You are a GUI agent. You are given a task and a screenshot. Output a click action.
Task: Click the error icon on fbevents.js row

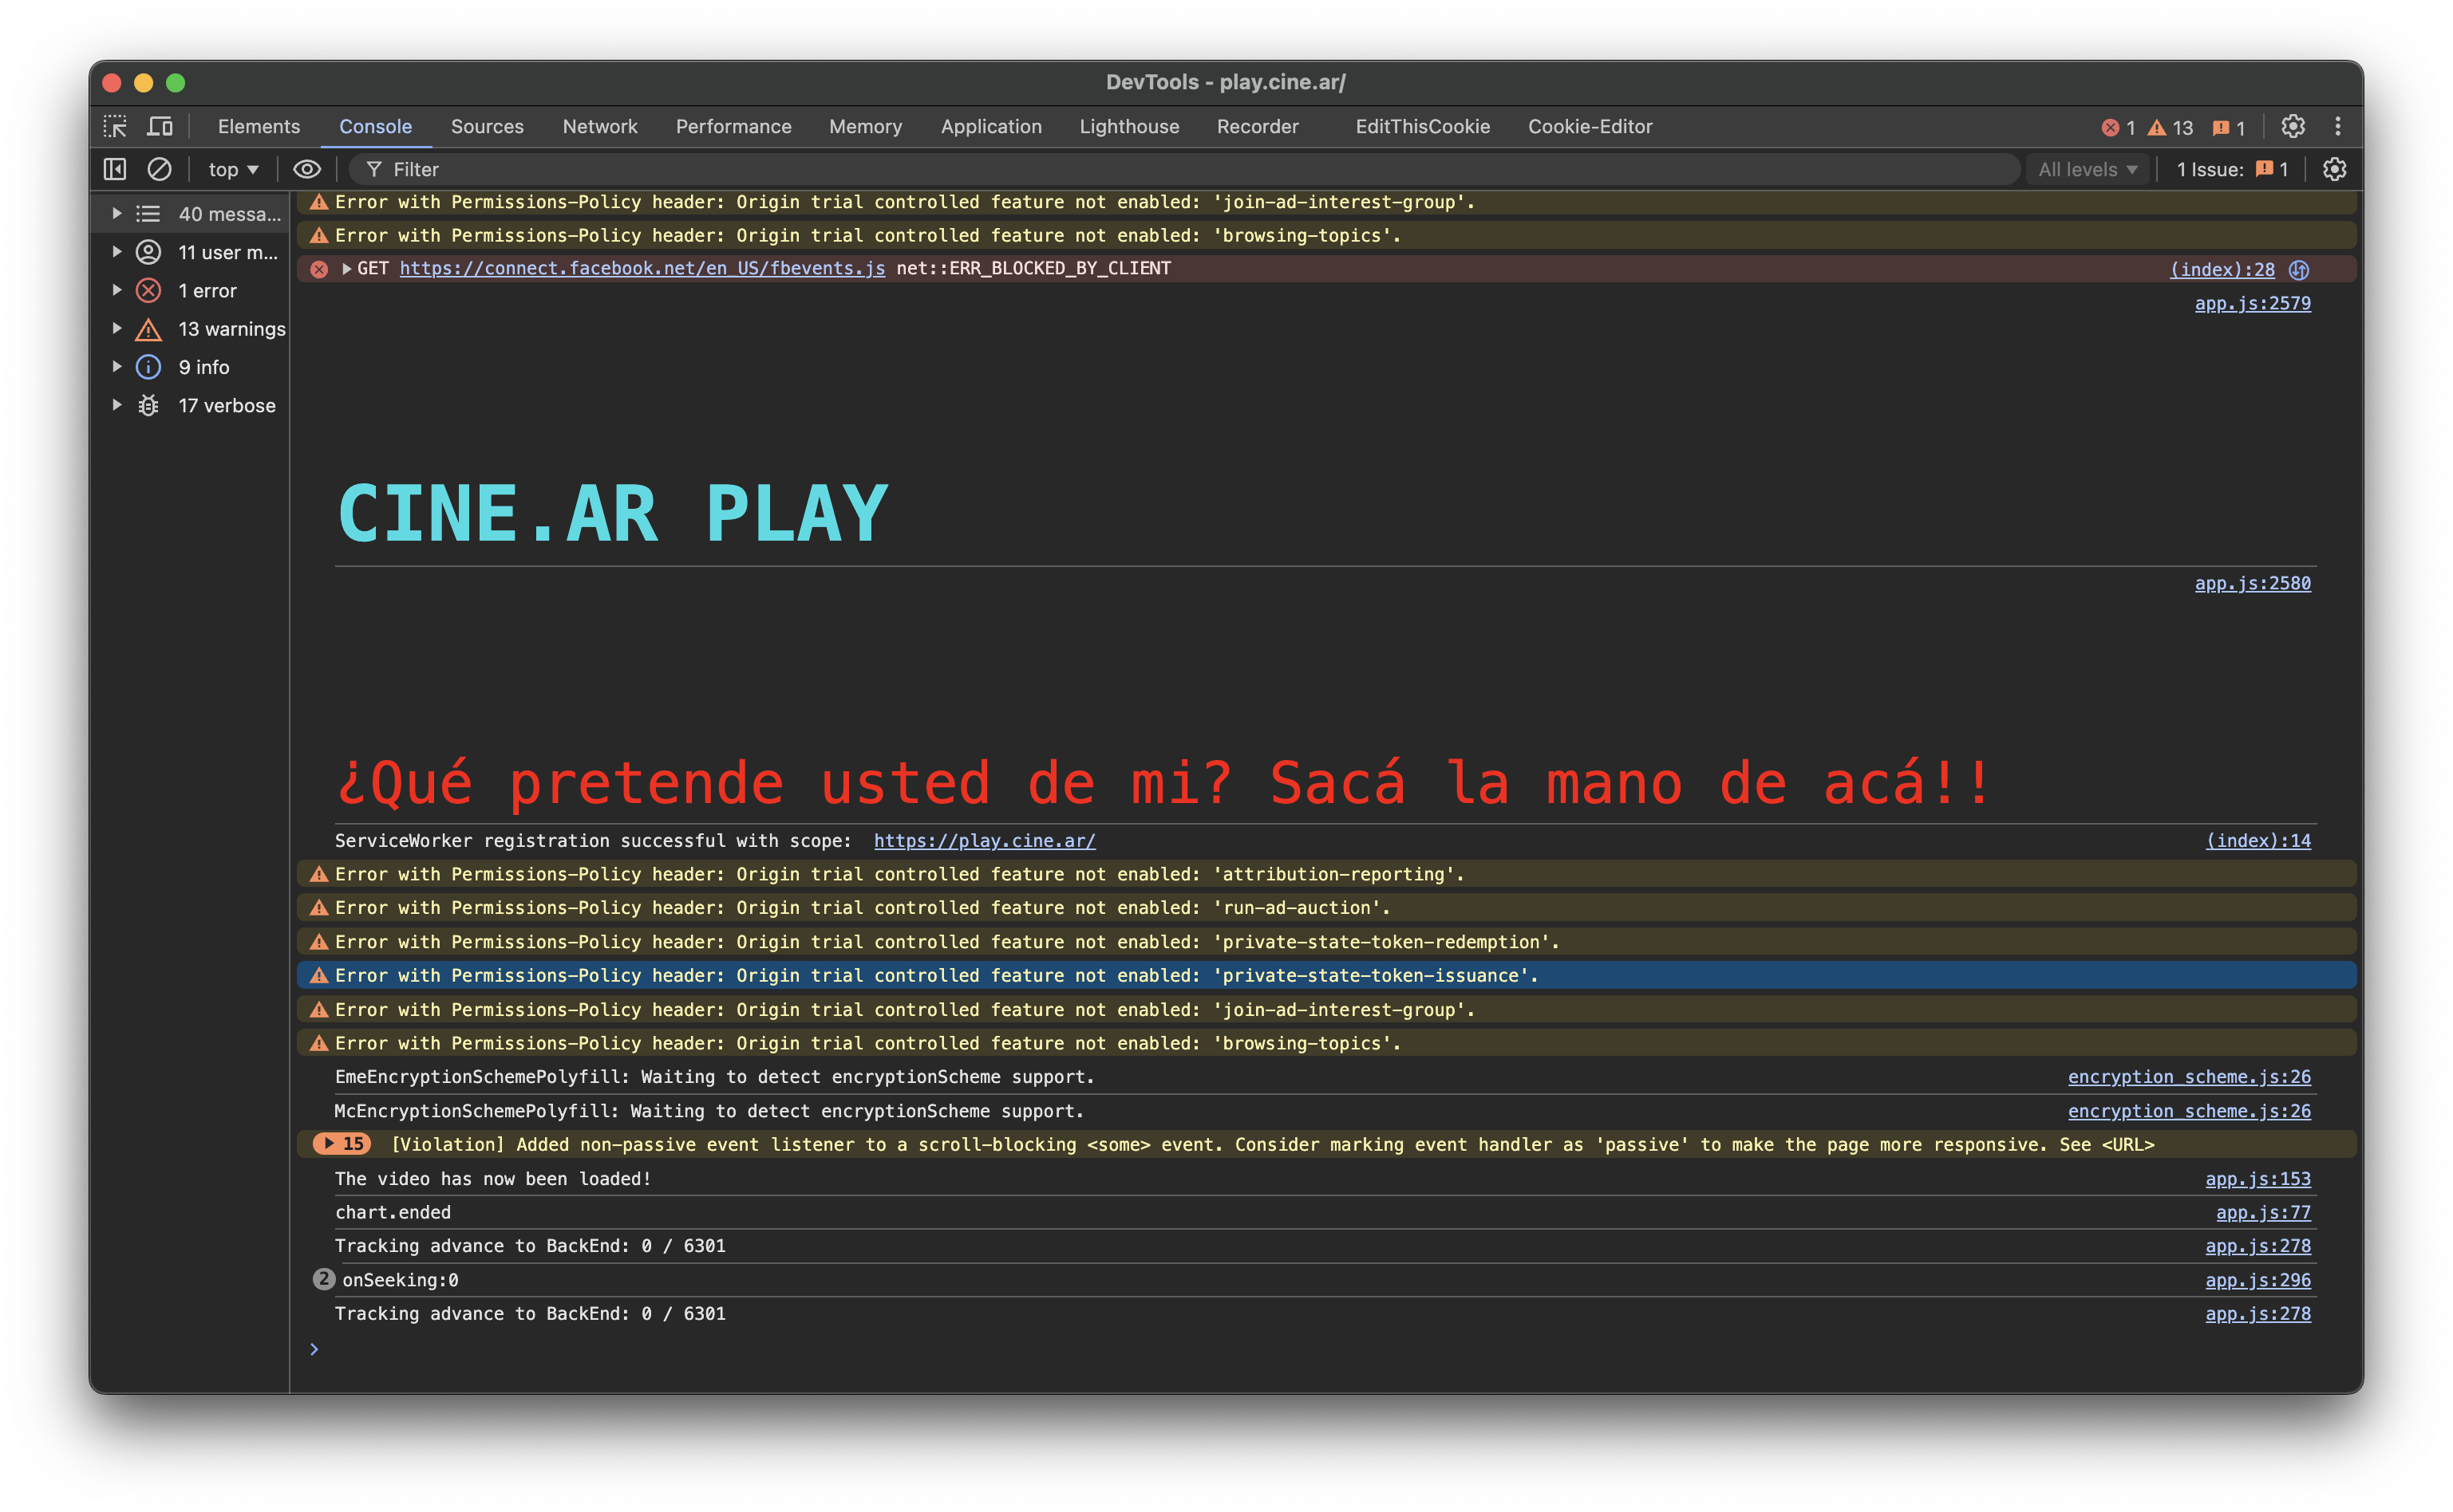pos(319,269)
